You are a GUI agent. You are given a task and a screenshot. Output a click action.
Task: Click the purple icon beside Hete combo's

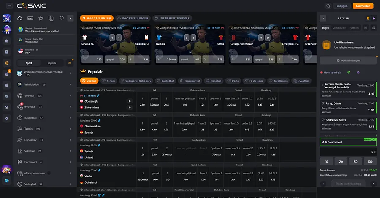358,73
